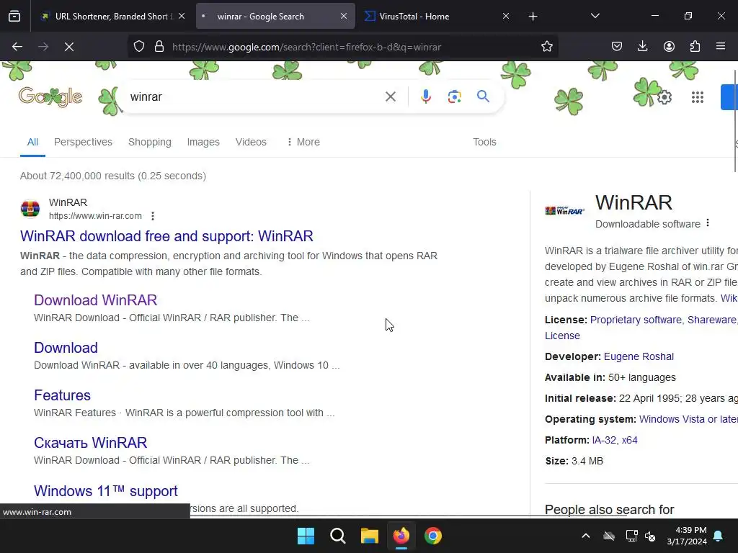Image resolution: width=738 pixels, height=553 pixels.
Task: Close the VirusTotal tab
Action: pyautogui.click(x=505, y=16)
